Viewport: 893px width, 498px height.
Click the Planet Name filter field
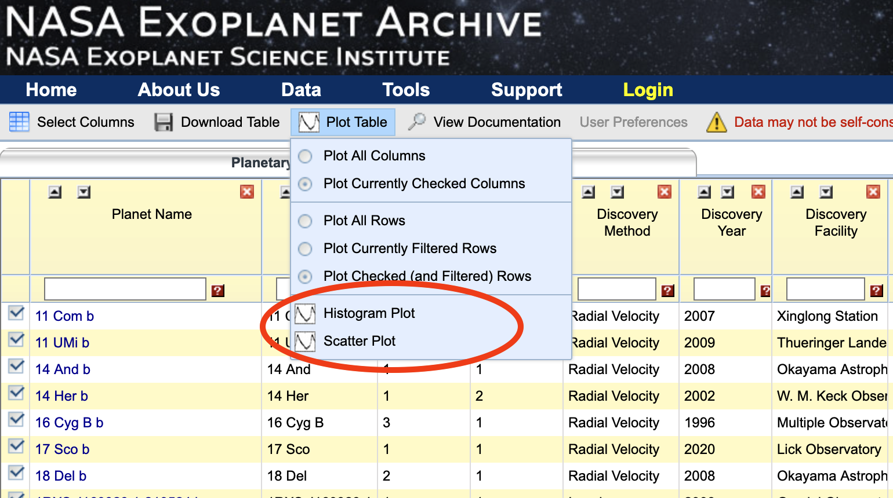click(125, 289)
